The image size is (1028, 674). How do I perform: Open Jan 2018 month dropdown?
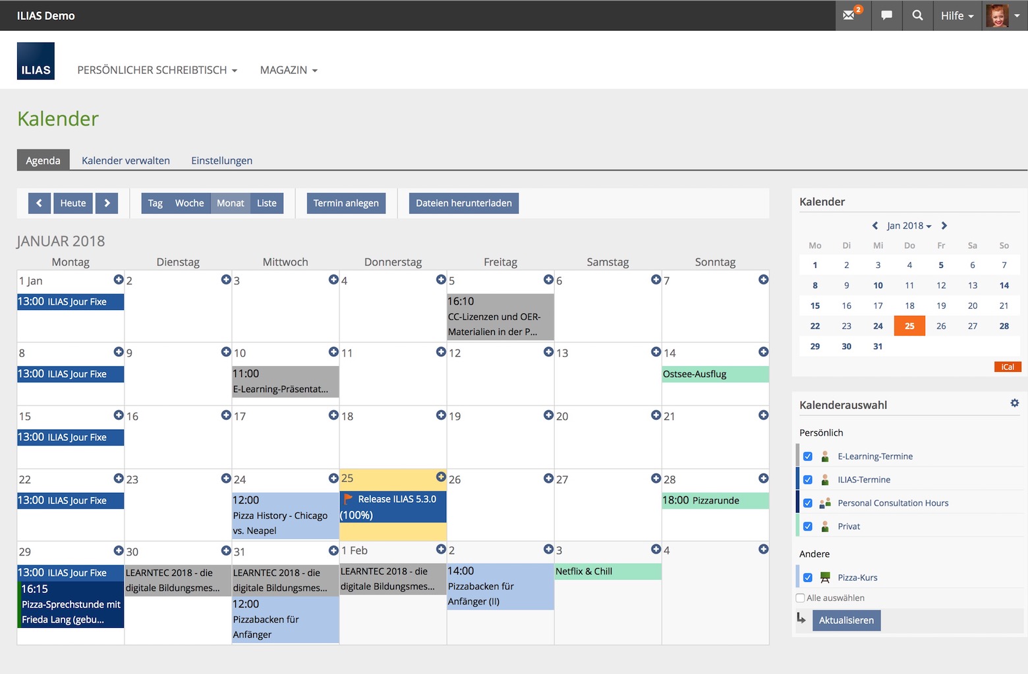pyautogui.click(x=908, y=226)
